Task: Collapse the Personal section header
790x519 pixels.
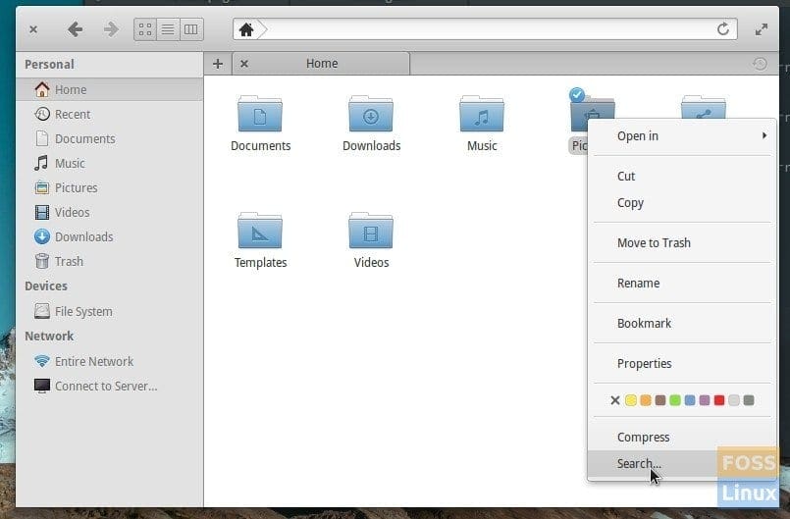Action: [49, 65]
